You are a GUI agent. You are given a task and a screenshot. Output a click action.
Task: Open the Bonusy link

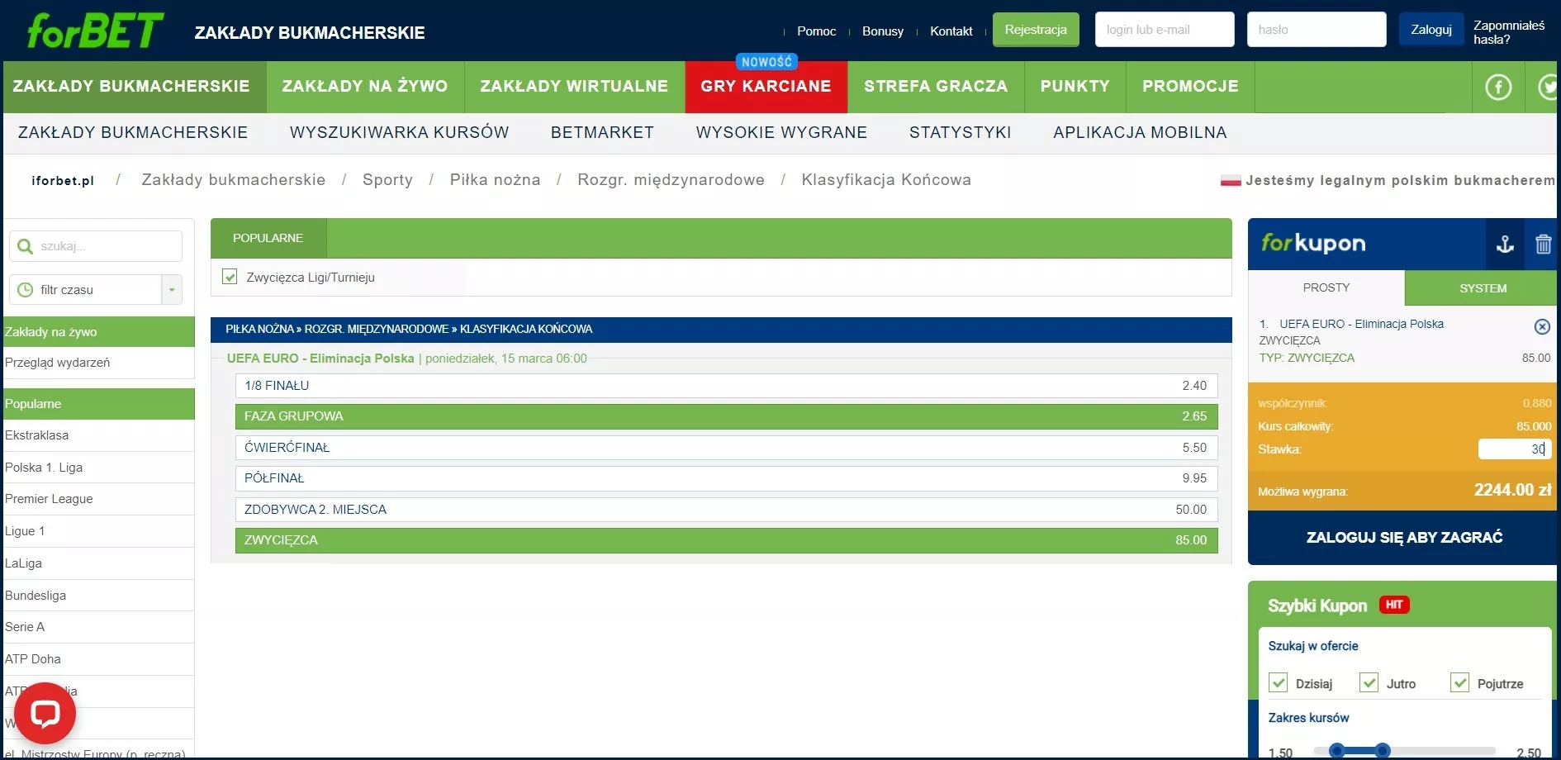[883, 31]
